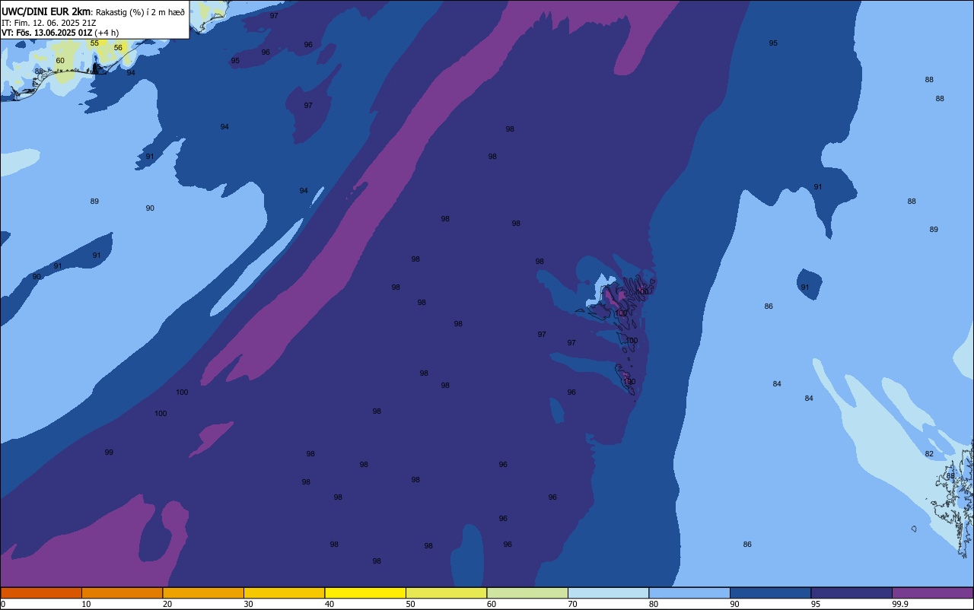Image resolution: width=974 pixels, height=610 pixels.
Task: Click the 0–10 % dark orange legend swatch
Action: click(41, 593)
